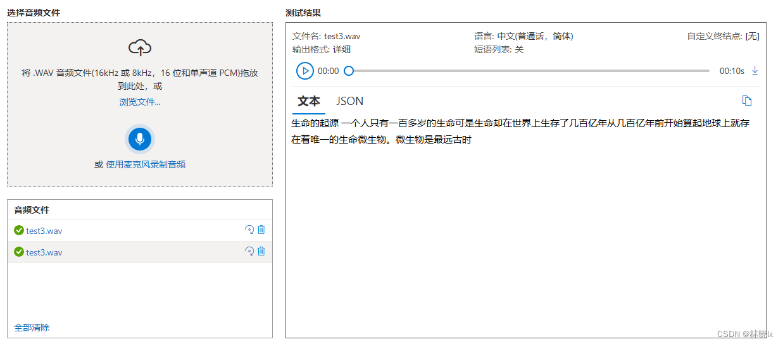Download the audio using the download arrow icon

755,71
